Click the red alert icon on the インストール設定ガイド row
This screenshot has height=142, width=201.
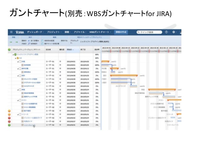point(9,118)
